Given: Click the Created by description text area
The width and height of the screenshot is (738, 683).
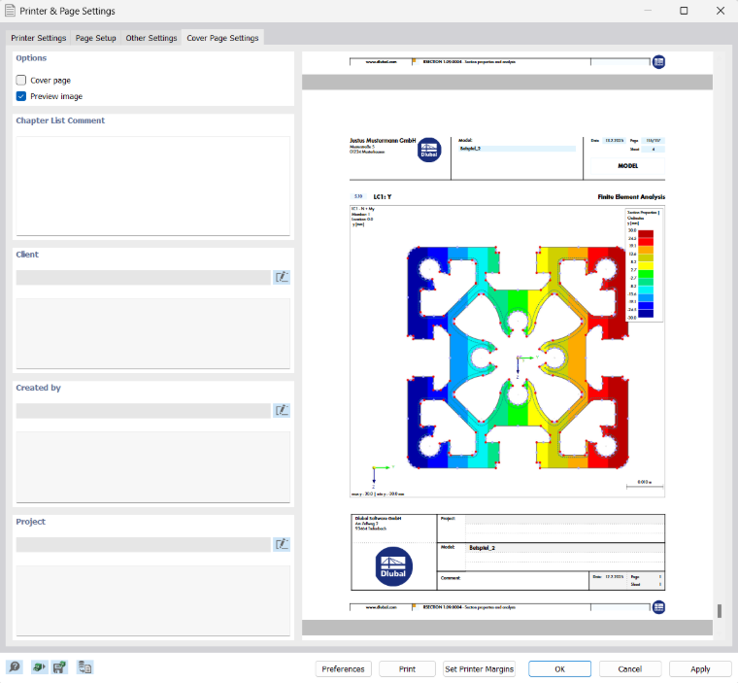Looking at the screenshot, I should (153, 467).
